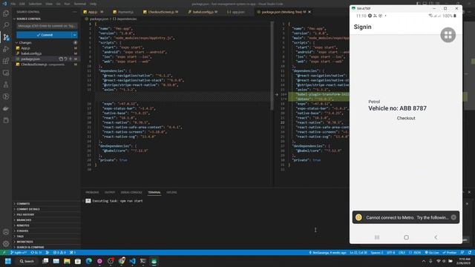This screenshot has width=475, height=267.
Task: Open the Commit button dropdown arrow
Action: point(74,35)
